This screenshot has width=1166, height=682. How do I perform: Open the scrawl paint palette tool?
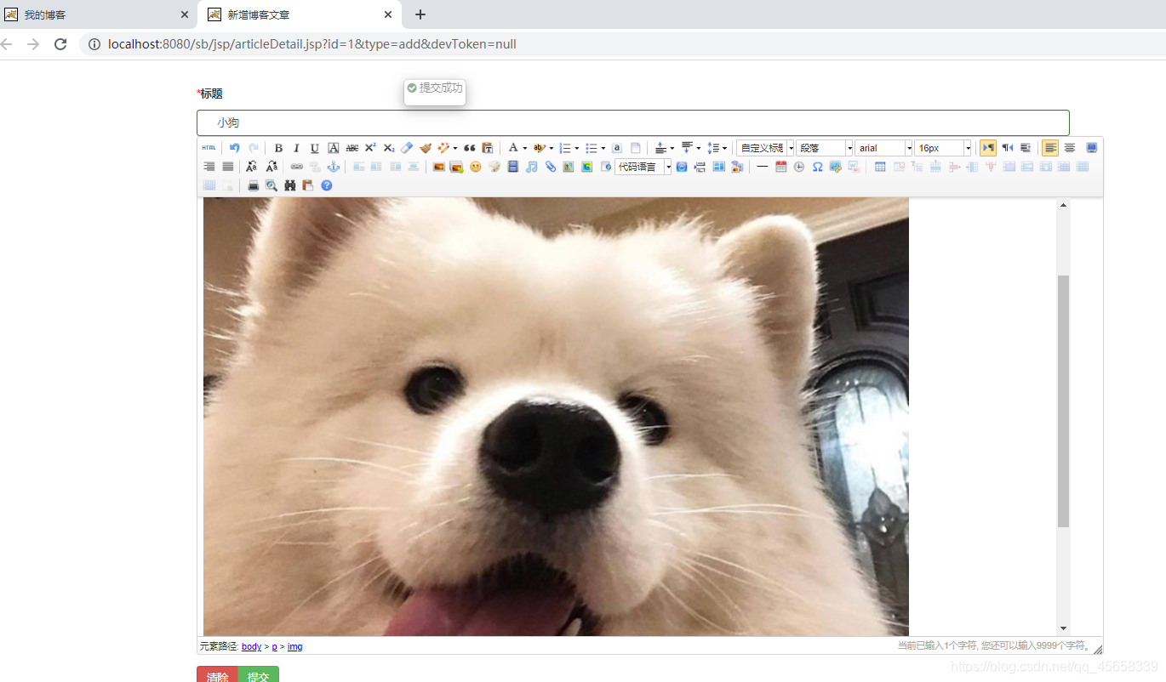coord(494,167)
